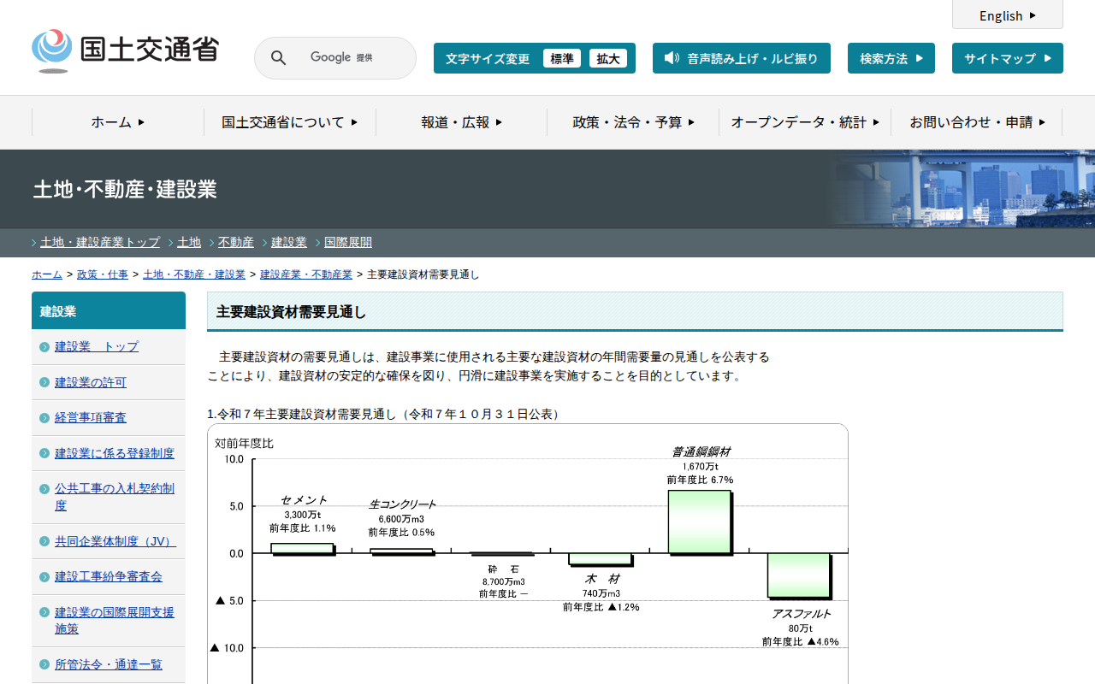
Task: Open the 報道・広報 navigation item
Action: click(461, 122)
